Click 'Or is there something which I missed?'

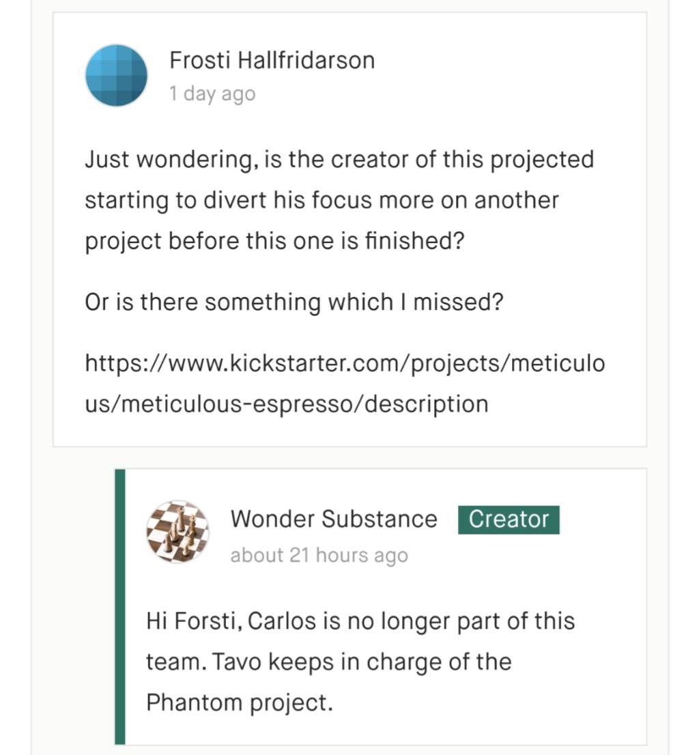point(294,302)
